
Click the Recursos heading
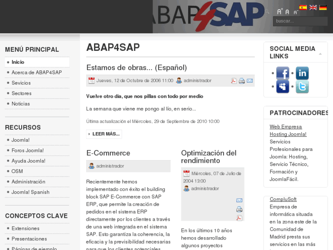[x=23, y=128]
